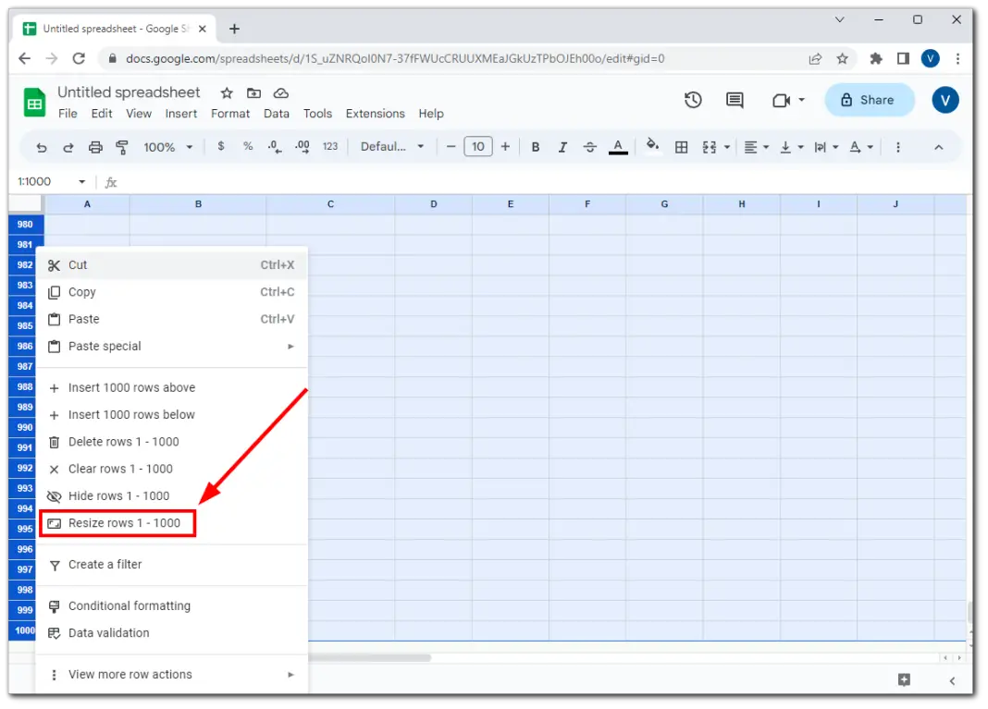Viewport: 988px width, 709px height.
Task: Click the text color icon
Action: tap(618, 146)
